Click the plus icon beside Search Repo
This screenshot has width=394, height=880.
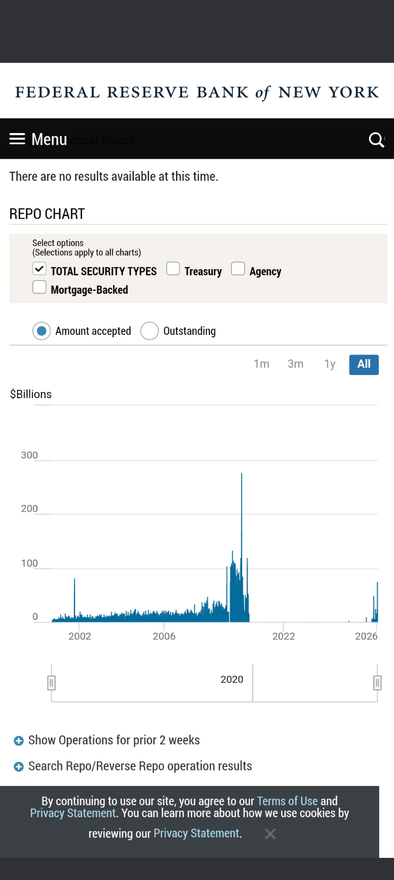(18, 767)
